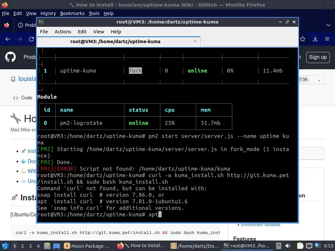Open the Firefox View menu
This screenshot has width=335, height=251.
[x=31, y=13]
